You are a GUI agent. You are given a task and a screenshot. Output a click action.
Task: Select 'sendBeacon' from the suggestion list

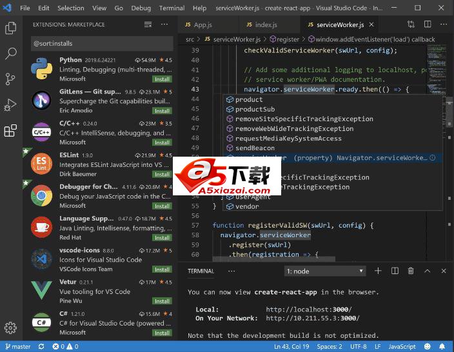332,148
